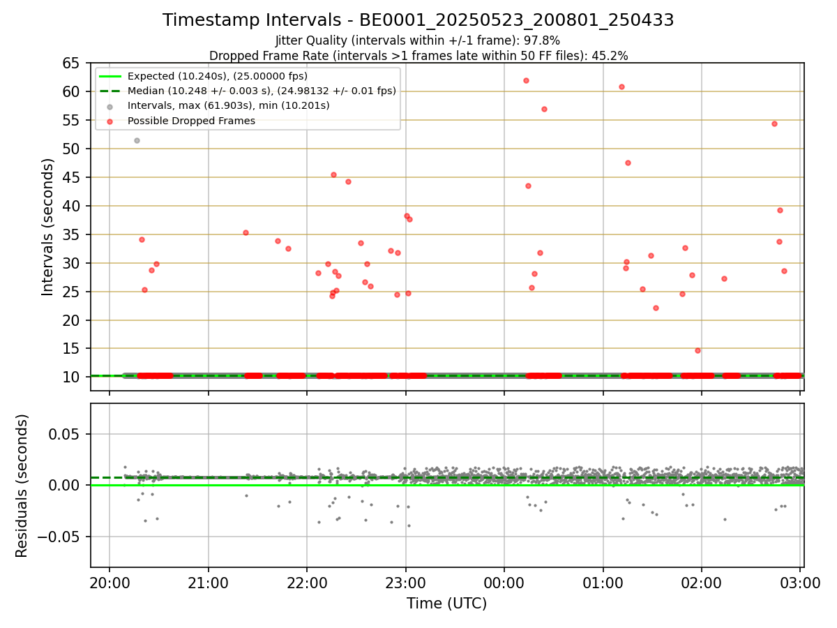Click the 02:00 x-axis tick label
Viewport: 837px width, 628px height.
(702, 583)
